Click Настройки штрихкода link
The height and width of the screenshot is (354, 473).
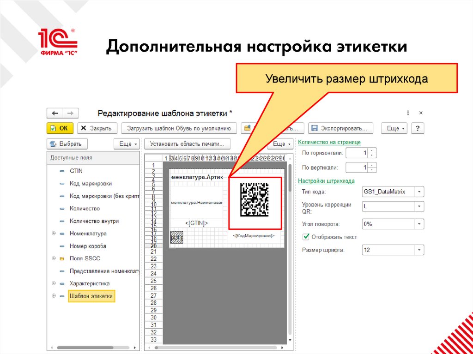[327, 181]
